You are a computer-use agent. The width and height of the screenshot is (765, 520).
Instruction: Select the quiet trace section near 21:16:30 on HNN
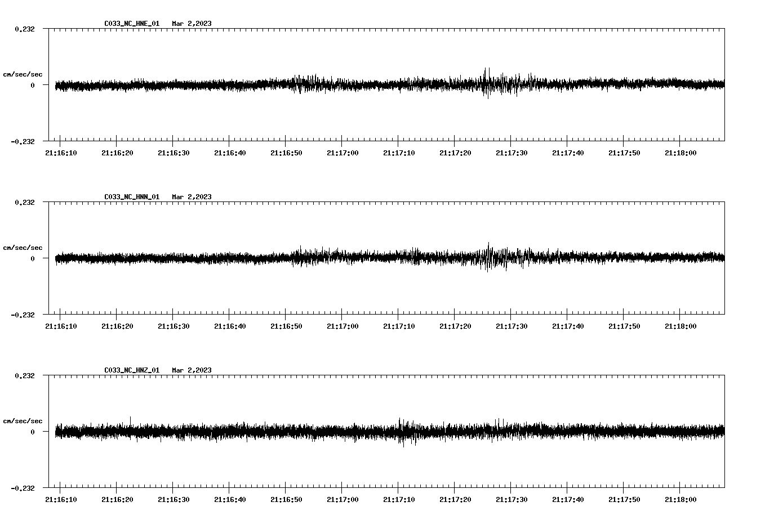[175, 259]
